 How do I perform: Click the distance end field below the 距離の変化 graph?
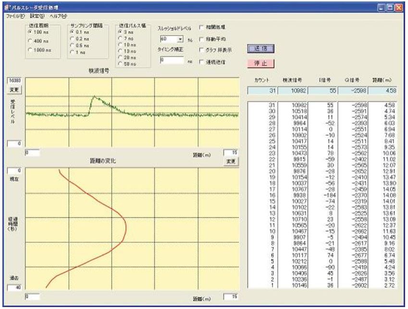pos(231,297)
